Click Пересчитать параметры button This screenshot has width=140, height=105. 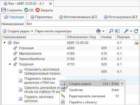click(x=53, y=31)
